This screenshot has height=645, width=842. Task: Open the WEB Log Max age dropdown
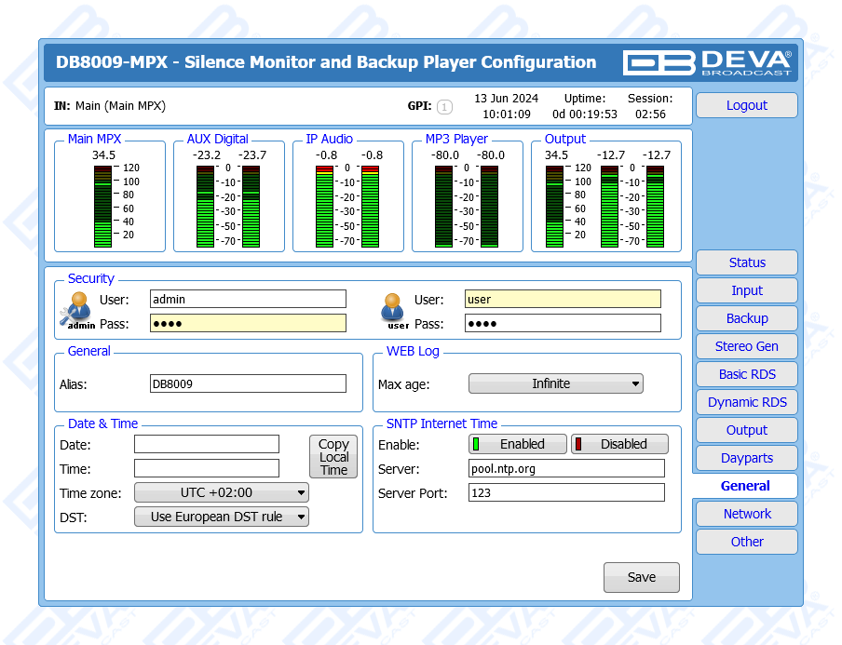click(555, 383)
